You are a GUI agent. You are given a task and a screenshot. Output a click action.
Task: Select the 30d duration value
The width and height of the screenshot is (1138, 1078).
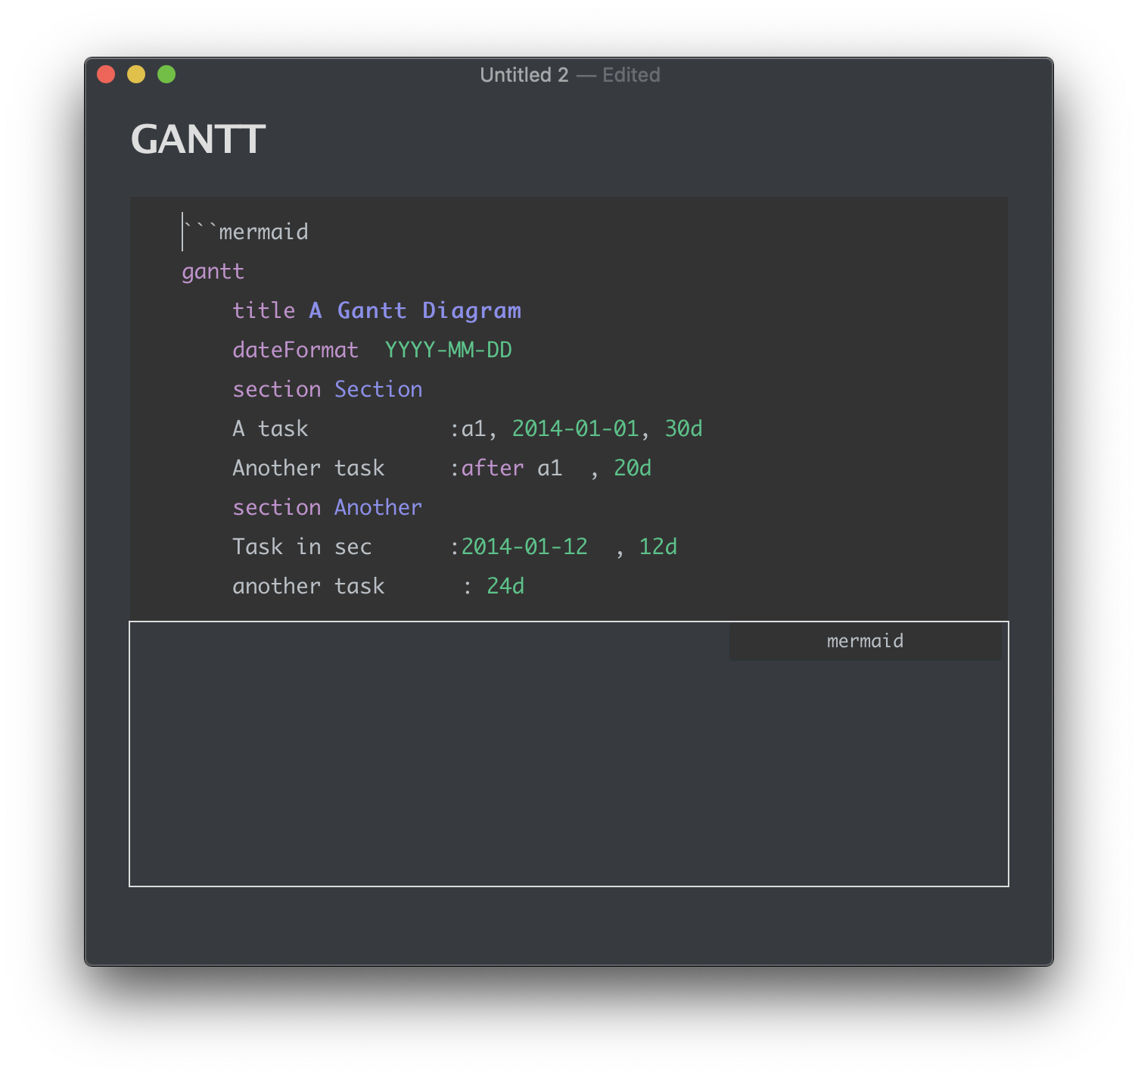[x=683, y=428]
